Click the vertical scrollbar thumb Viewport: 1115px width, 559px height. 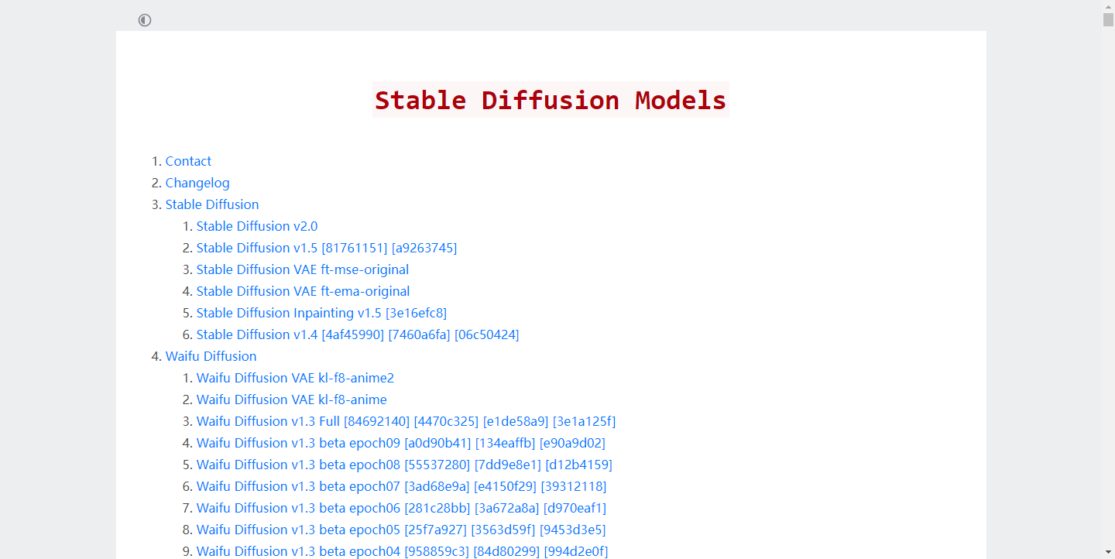tap(1108, 19)
